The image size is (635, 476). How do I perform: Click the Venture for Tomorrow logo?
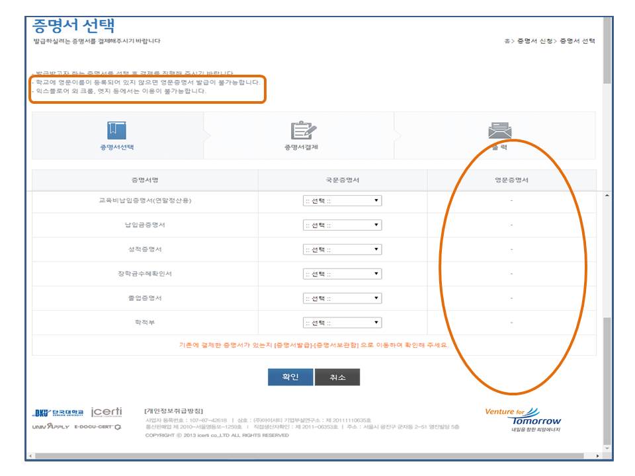coord(523,418)
